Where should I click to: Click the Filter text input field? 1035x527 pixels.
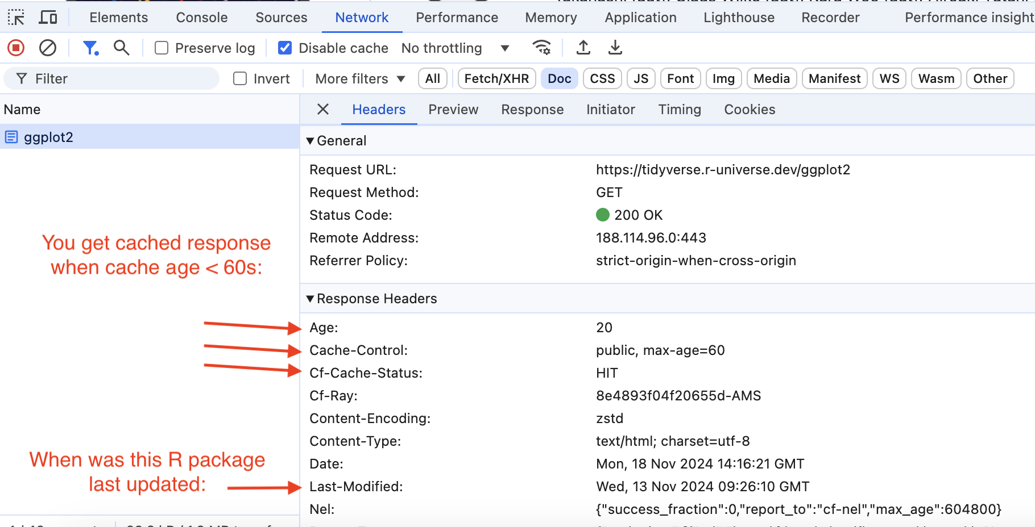(119, 79)
